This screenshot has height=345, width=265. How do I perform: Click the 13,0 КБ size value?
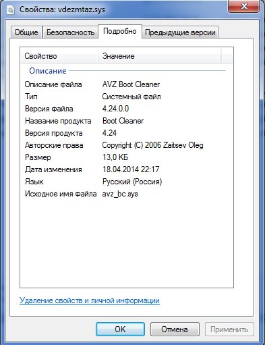coord(115,157)
